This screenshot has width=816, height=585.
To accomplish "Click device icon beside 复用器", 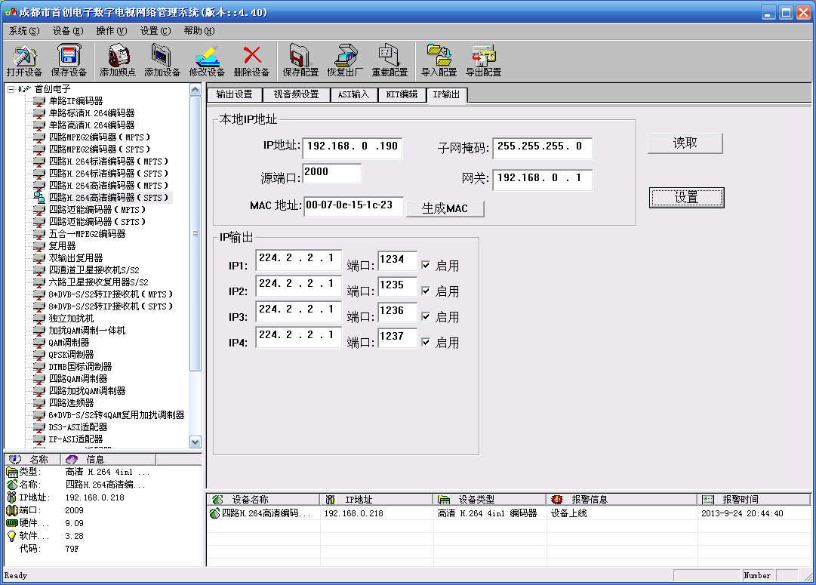I will pos(39,245).
